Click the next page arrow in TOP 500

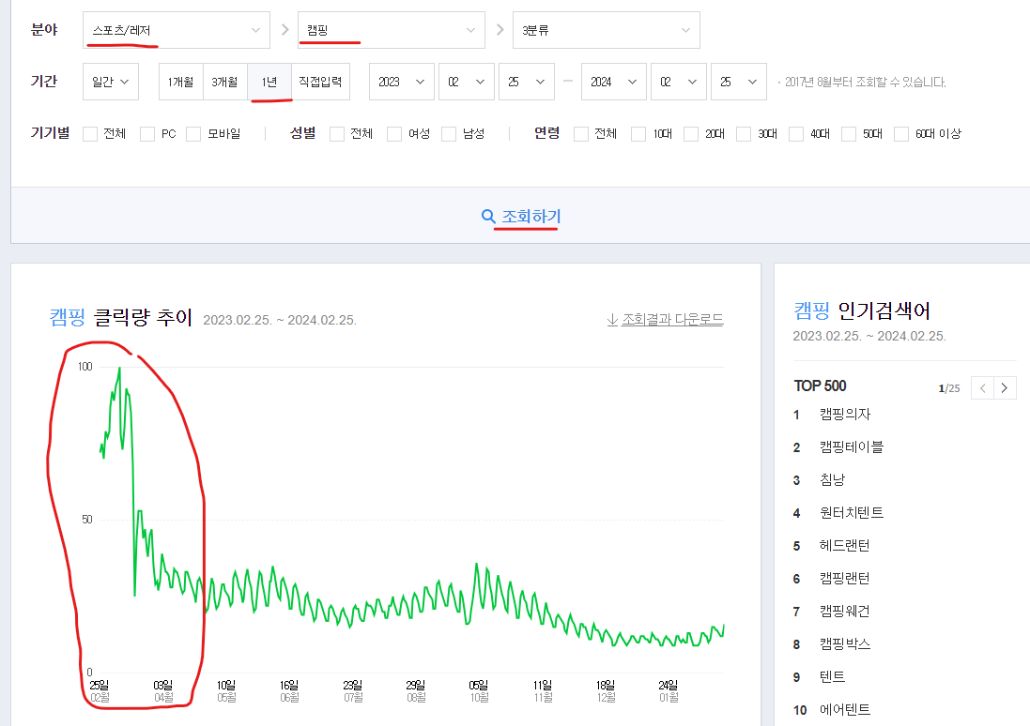point(1005,387)
